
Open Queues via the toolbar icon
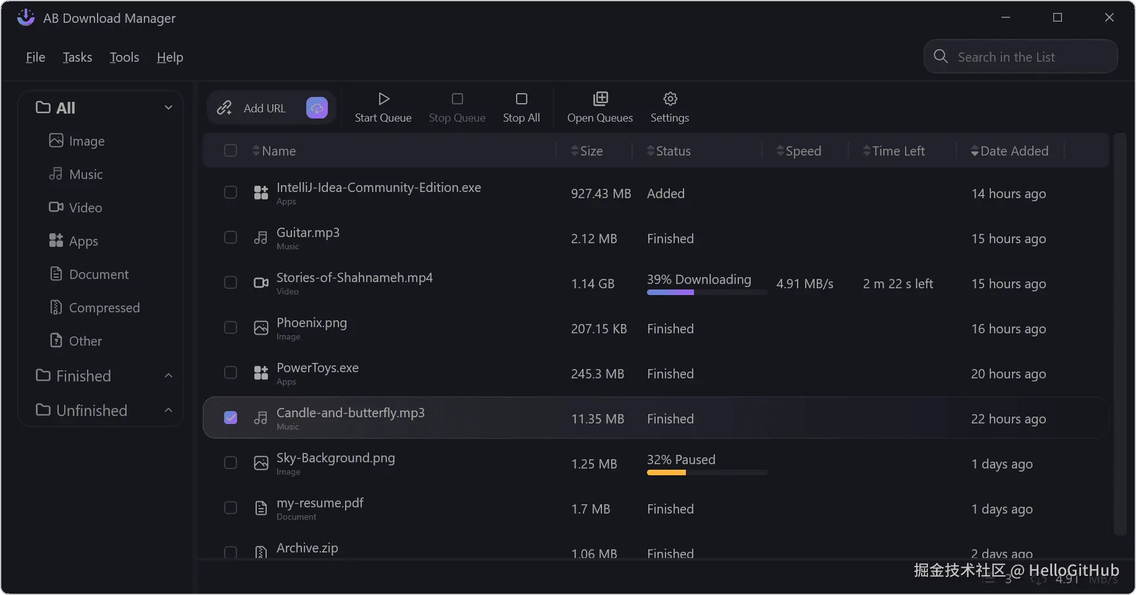coord(600,99)
